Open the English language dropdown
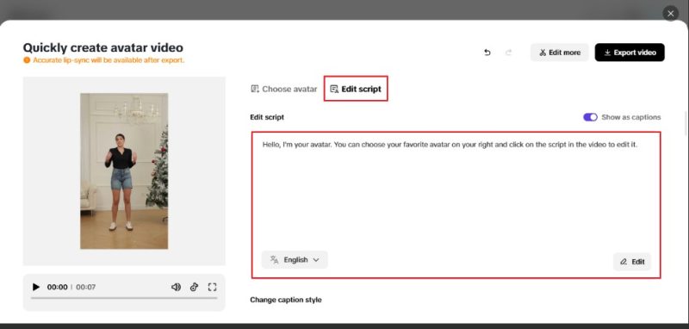The height and width of the screenshot is (329, 689). [x=295, y=259]
